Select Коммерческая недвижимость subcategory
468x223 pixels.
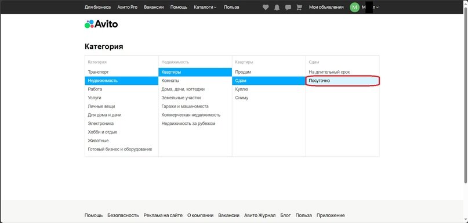click(x=195, y=115)
